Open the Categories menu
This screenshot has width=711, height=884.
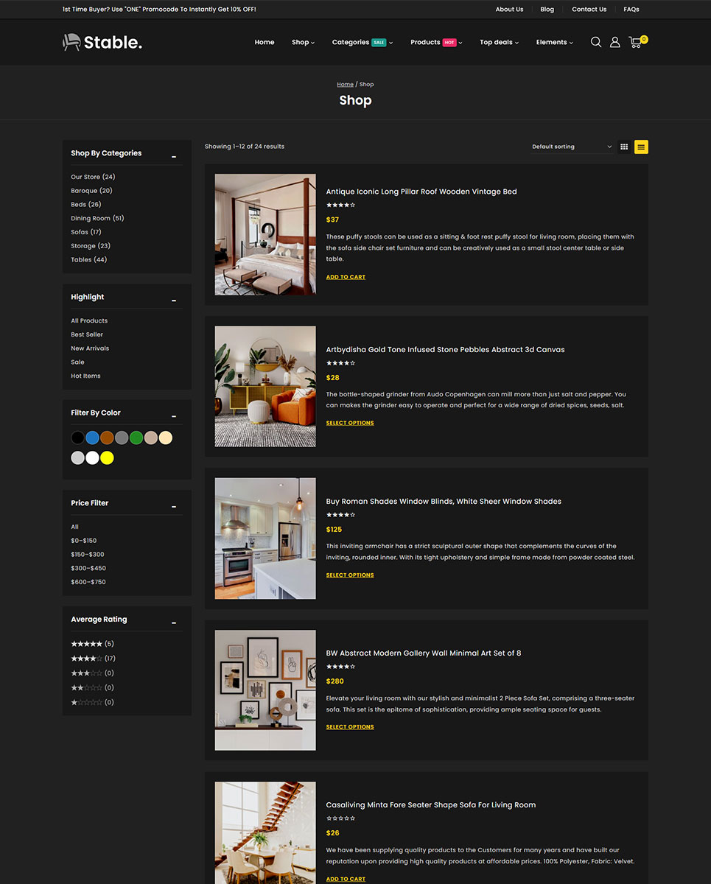click(362, 42)
